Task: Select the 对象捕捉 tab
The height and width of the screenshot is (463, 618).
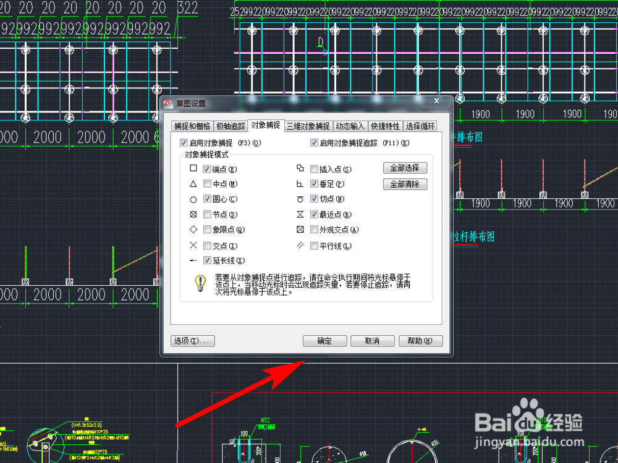Action: [x=266, y=125]
